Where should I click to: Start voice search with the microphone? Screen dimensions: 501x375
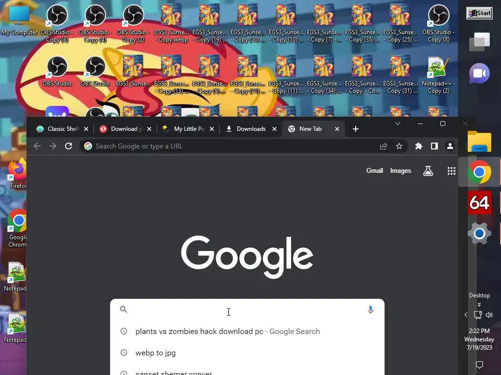tap(370, 310)
